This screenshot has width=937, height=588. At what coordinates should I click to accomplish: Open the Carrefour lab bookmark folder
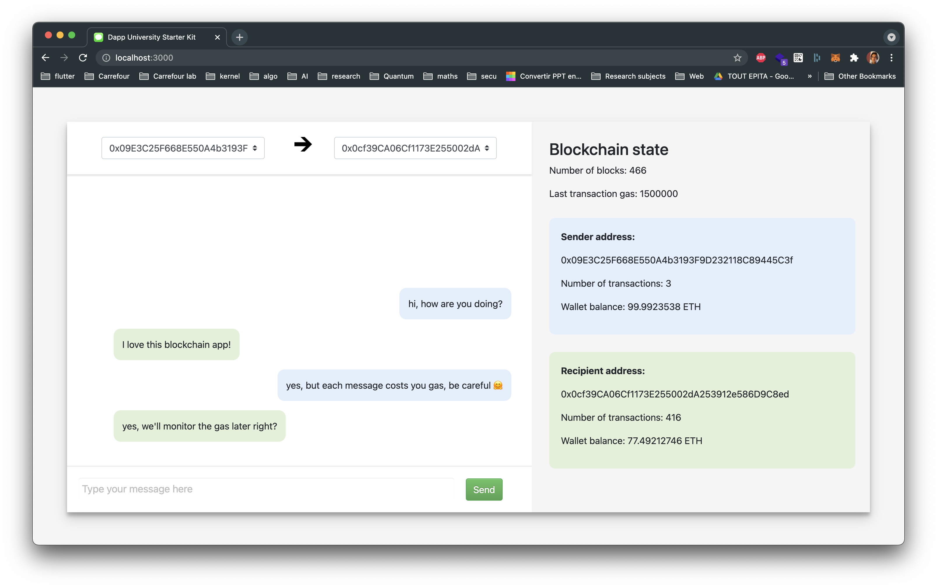pos(168,76)
